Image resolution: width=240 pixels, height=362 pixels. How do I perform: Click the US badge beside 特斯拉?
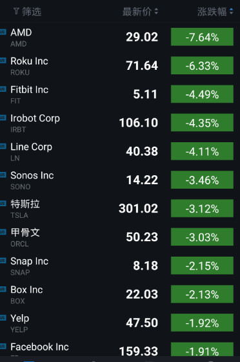3,203
